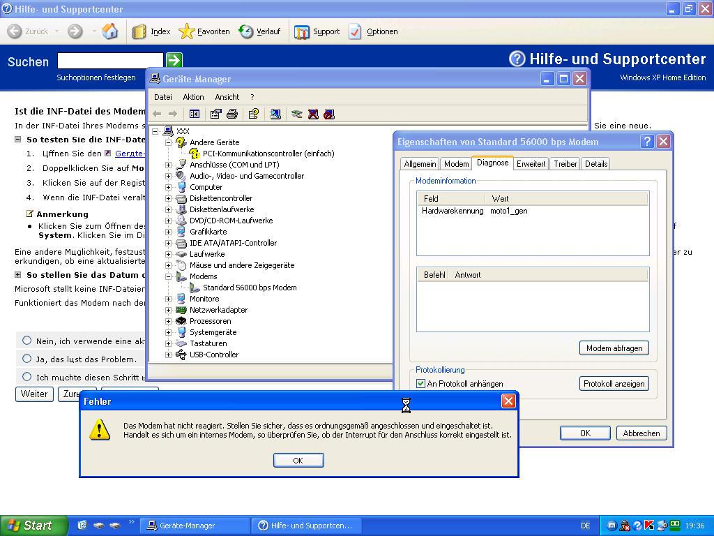Viewport: 714px width, 536px height.
Task: Click the forward arrow in Geräte-Manager toolbar
Action: (x=173, y=114)
